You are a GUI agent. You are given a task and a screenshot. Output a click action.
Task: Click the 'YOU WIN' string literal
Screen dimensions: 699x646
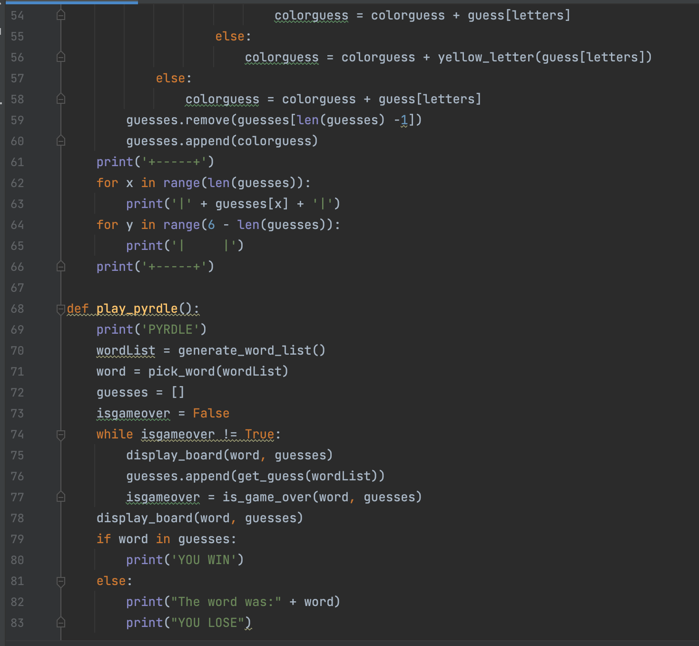205,560
